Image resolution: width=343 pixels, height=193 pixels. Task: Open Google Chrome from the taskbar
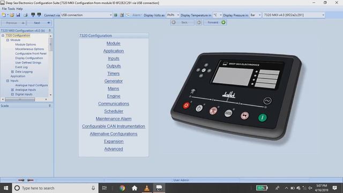point(122,188)
